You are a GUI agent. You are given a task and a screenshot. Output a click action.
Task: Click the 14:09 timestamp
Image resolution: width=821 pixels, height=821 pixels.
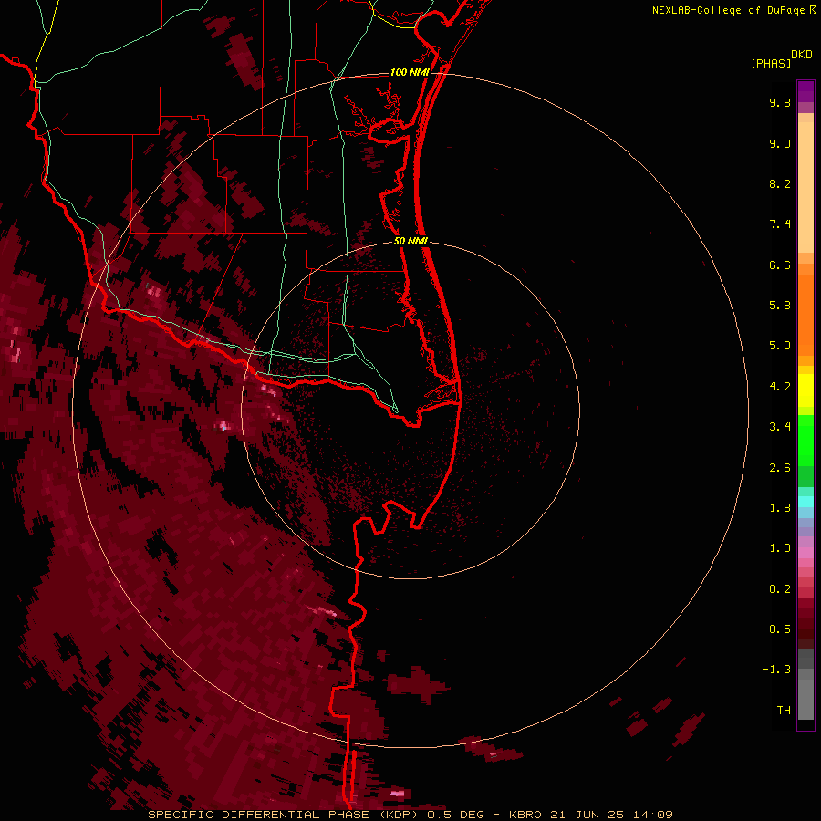click(x=654, y=815)
